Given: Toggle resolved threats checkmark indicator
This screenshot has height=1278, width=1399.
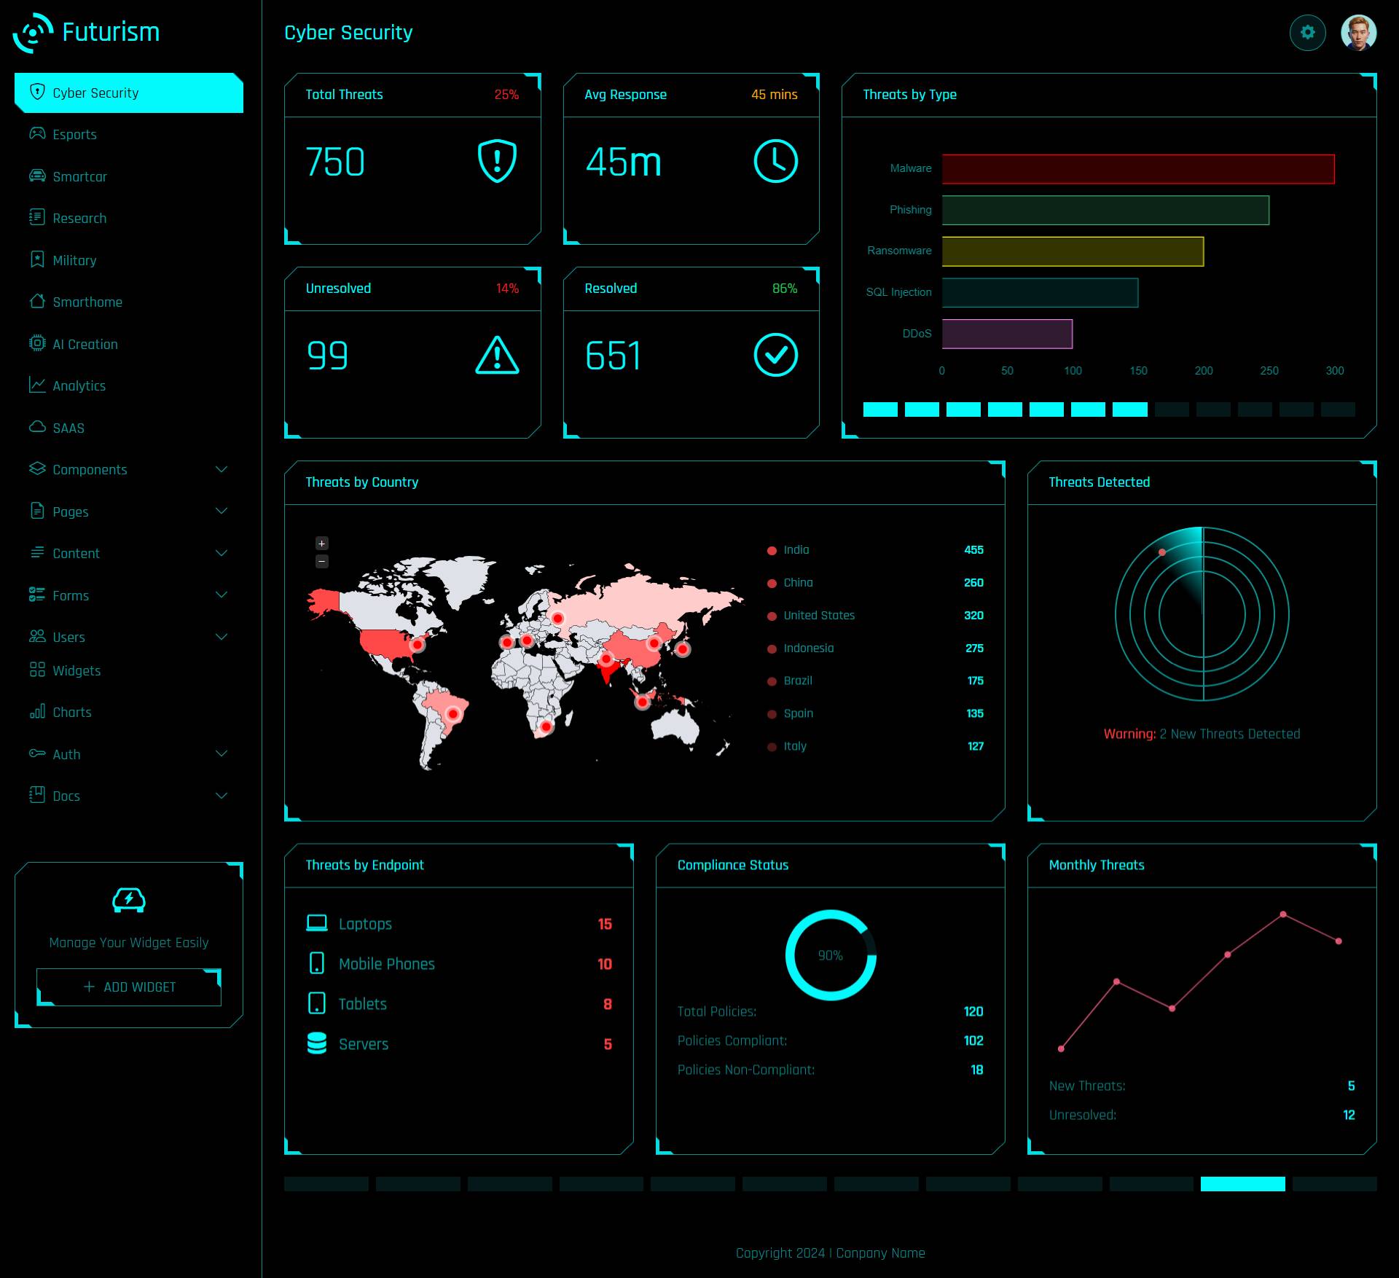Looking at the screenshot, I should pos(775,355).
